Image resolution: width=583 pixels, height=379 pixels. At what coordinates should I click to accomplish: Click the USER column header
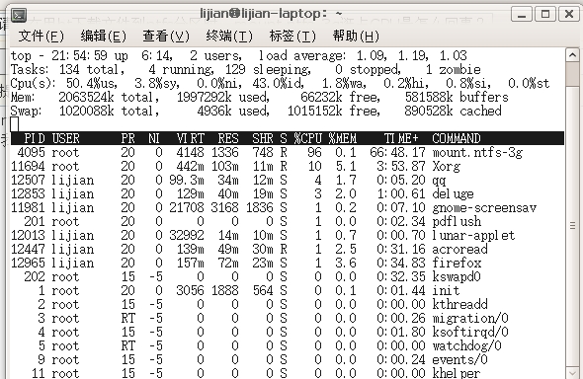[x=66, y=138]
